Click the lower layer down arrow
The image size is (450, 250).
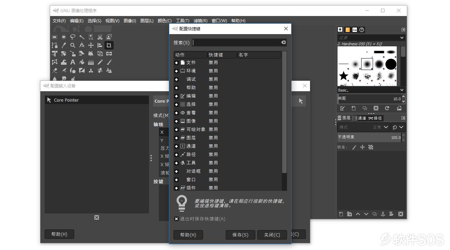[366, 214]
